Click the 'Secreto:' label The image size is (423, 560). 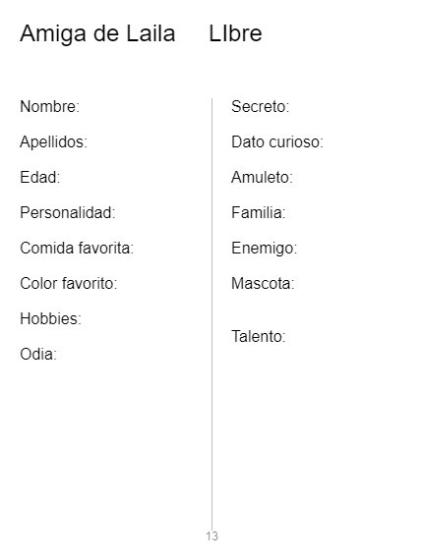pyautogui.click(x=261, y=106)
